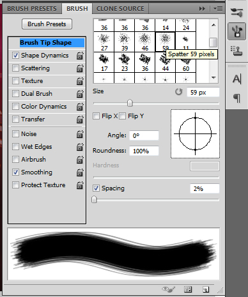
Task: Uncheck the Smoothing checkbox
Action: pyautogui.click(x=15, y=172)
